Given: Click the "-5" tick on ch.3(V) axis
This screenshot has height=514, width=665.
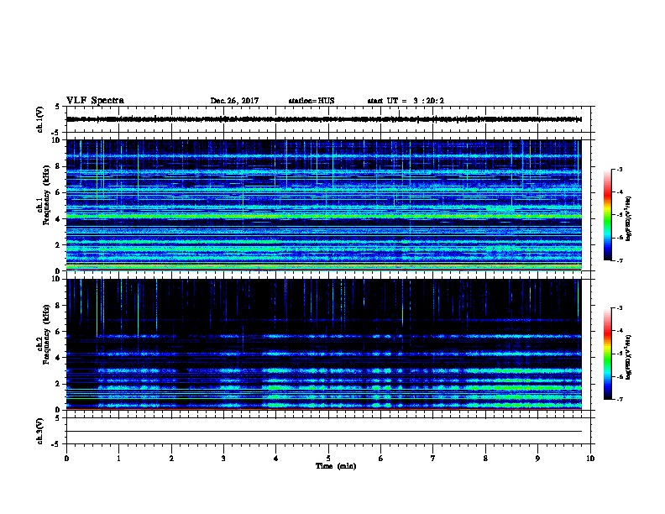Looking at the screenshot, I should (x=56, y=444).
